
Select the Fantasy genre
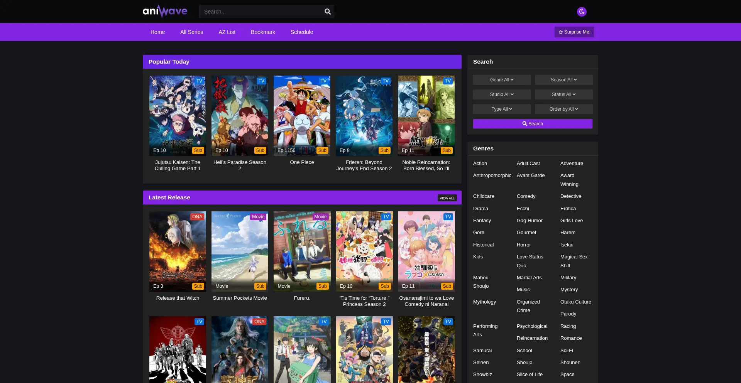[x=482, y=221]
